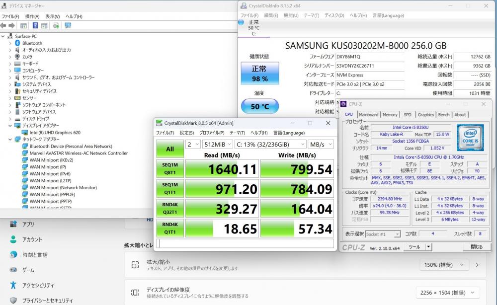Expand the Bluetooth node in Device Manager
The image size is (497, 305).
(10, 43)
